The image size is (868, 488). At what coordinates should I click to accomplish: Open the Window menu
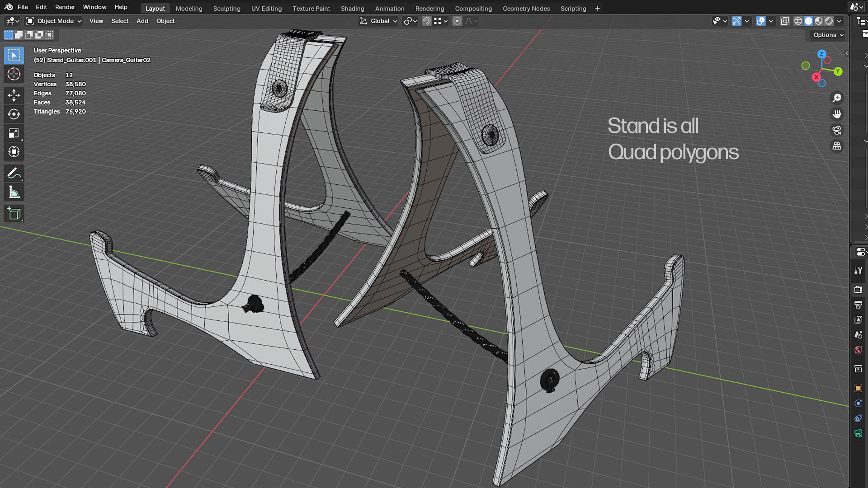[x=94, y=7]
